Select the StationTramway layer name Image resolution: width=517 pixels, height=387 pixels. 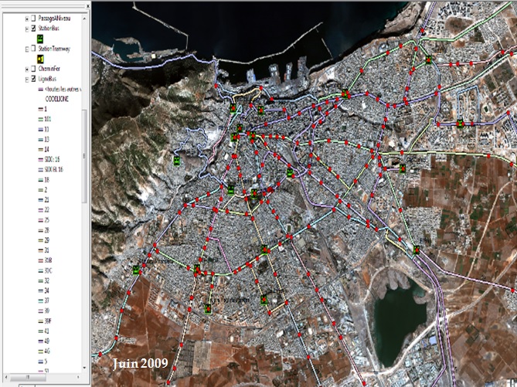point(55,48)
